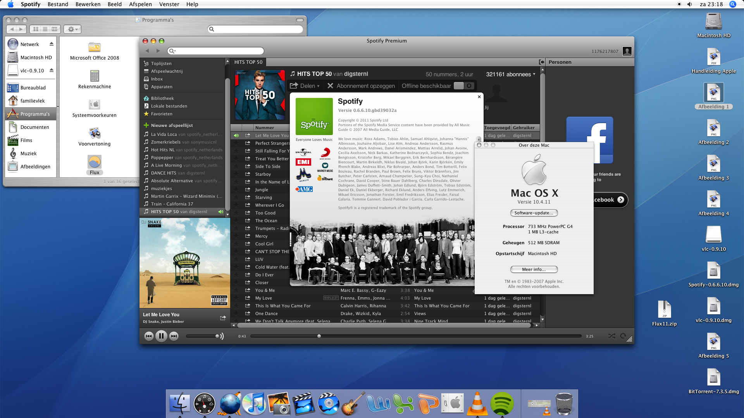744x418 pixels.
Task: Click Software-update button
Action: point(534,213)
